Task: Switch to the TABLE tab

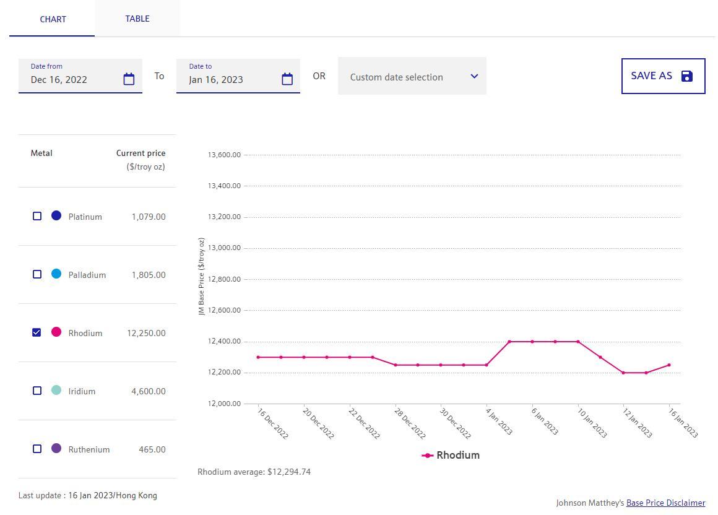Action: [137, 19]
